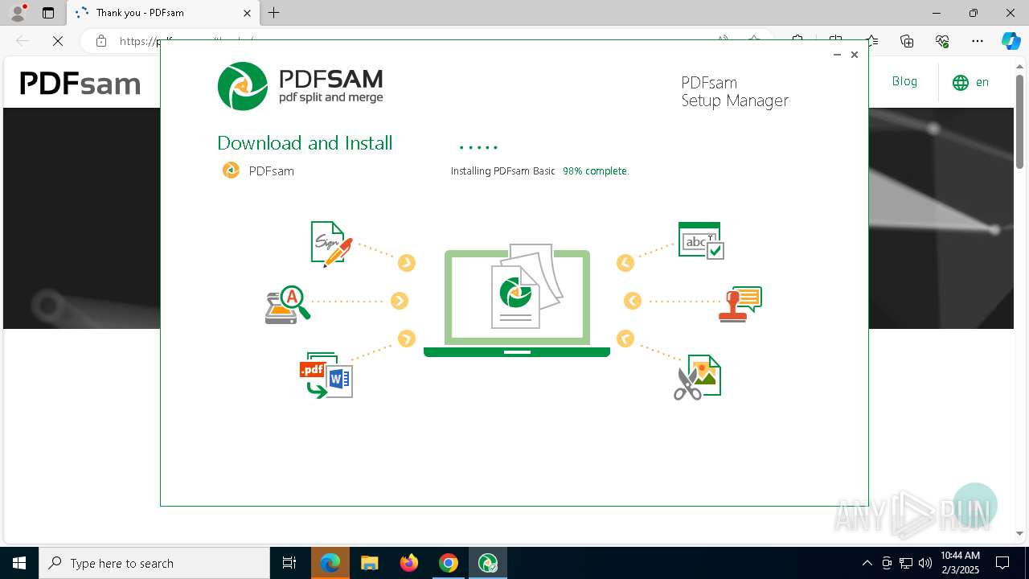Click arrow circle next to abc form icon

[625, 263]
